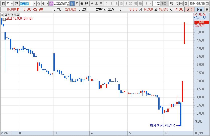Choose the 5 interval button

click(x=116, y=4)
